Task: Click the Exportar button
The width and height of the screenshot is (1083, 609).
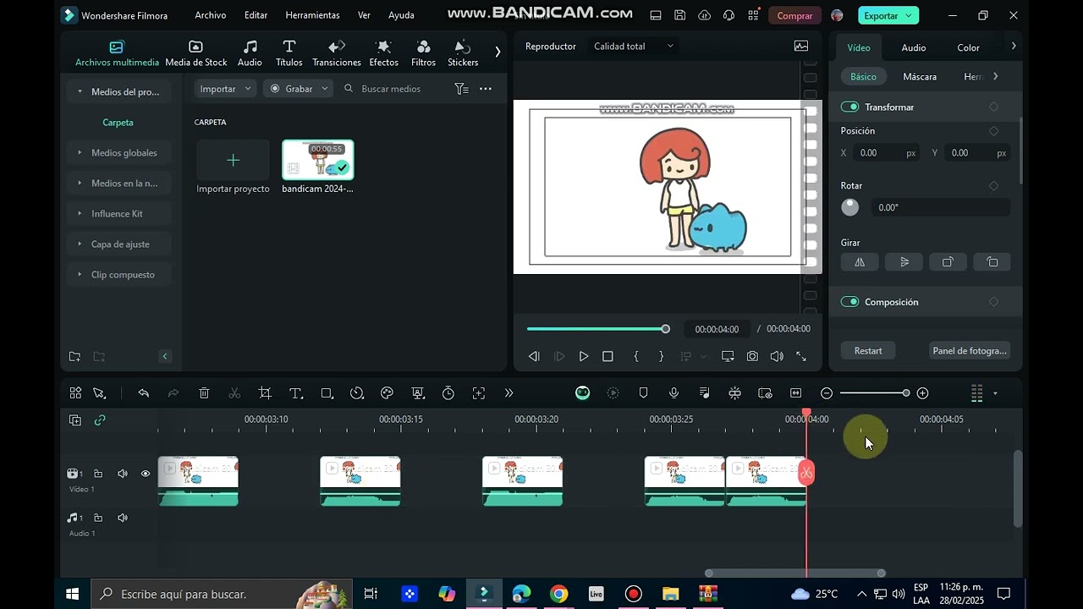Action: point(888,15)
